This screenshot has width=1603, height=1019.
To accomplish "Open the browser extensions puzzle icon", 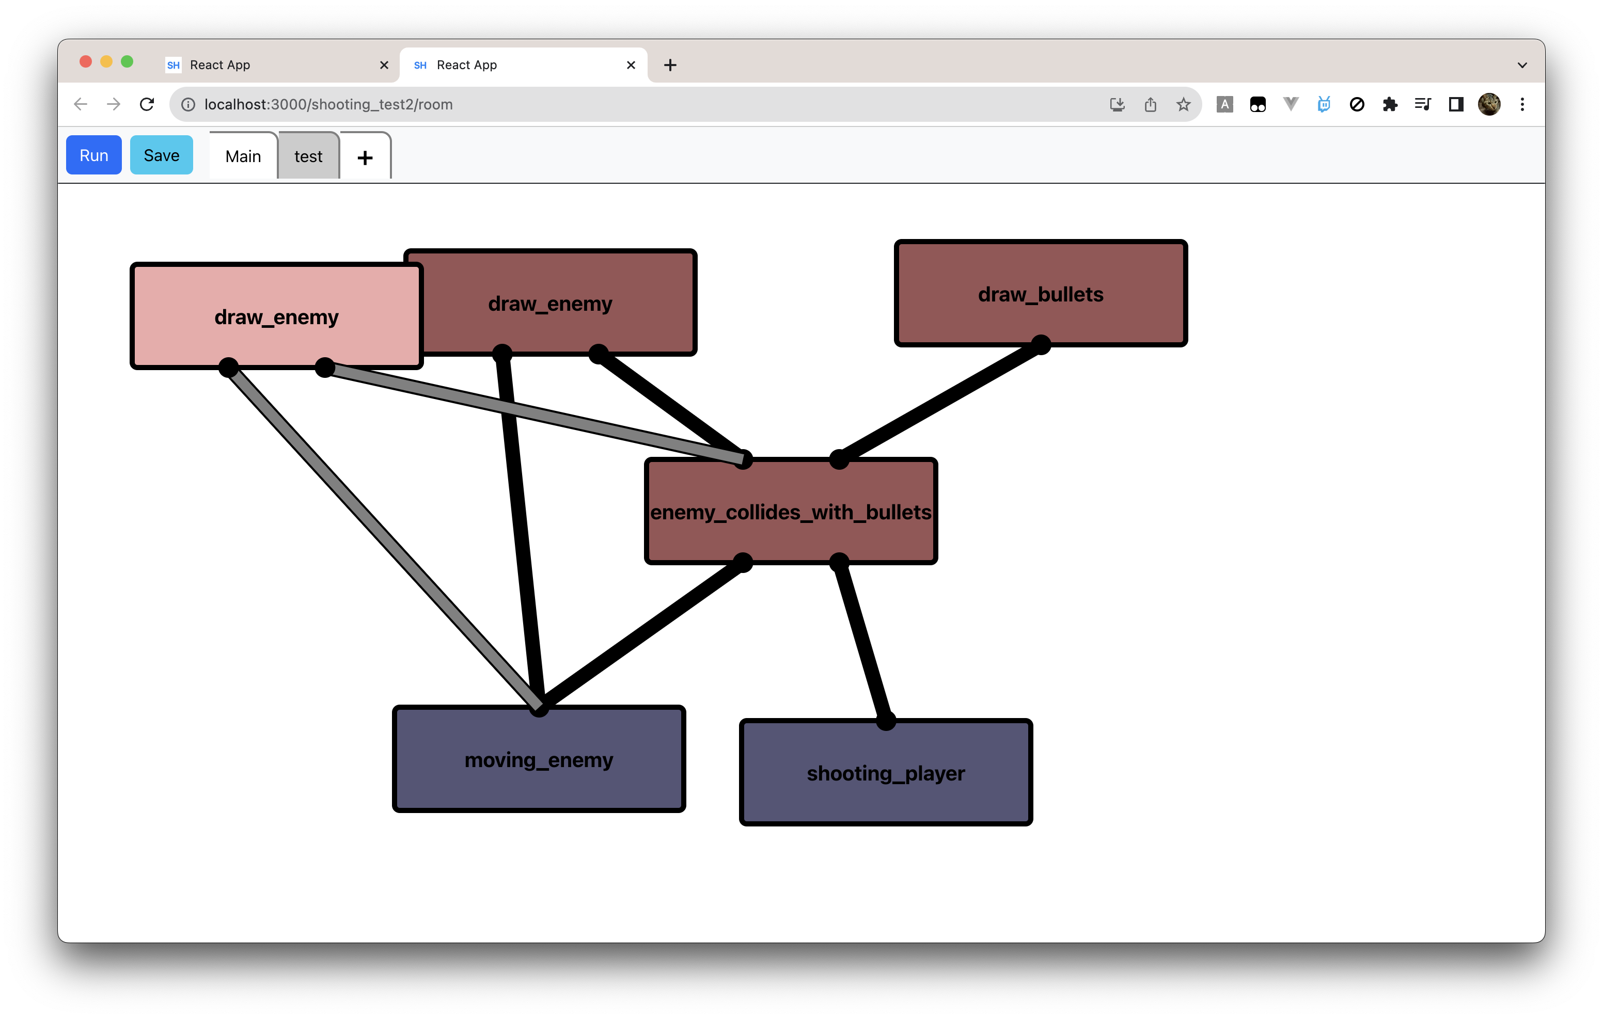I will [x=1389, y=104].
